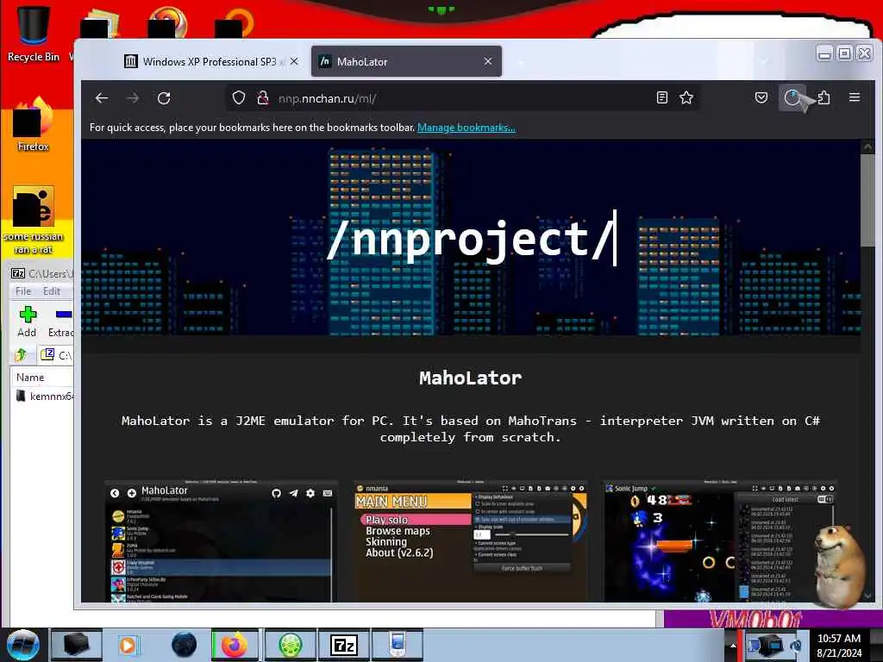The image size is (883, 662).
Task: Click the Name column header in 7-Zip
Action: [x=30, y=378]
